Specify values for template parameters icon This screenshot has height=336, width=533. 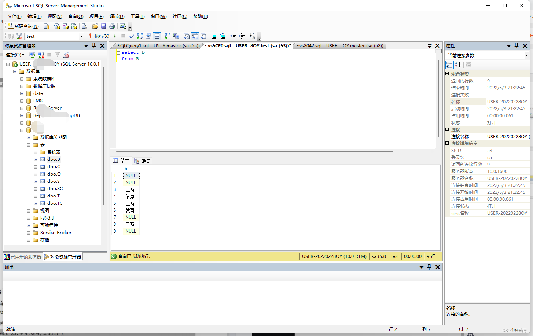pyautogui.click(x=252, y=36)
